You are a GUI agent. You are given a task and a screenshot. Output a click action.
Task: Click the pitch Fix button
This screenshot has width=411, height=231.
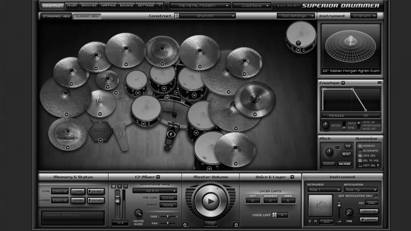coord(348,146)
